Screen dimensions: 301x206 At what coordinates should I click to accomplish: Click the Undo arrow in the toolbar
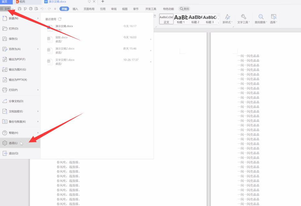click(x=42, y=9)
